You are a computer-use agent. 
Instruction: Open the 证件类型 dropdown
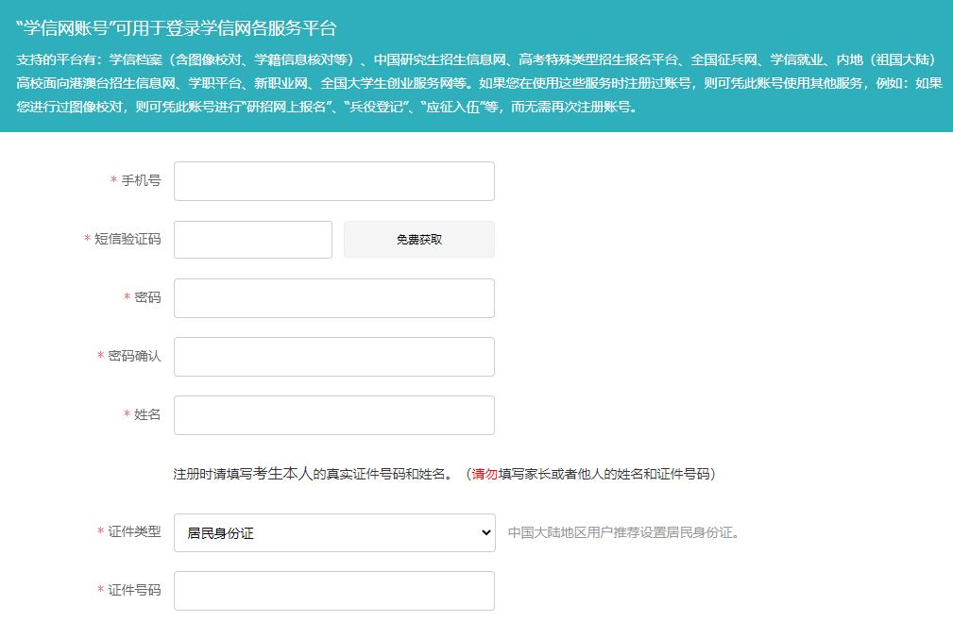tap(334, 532)
